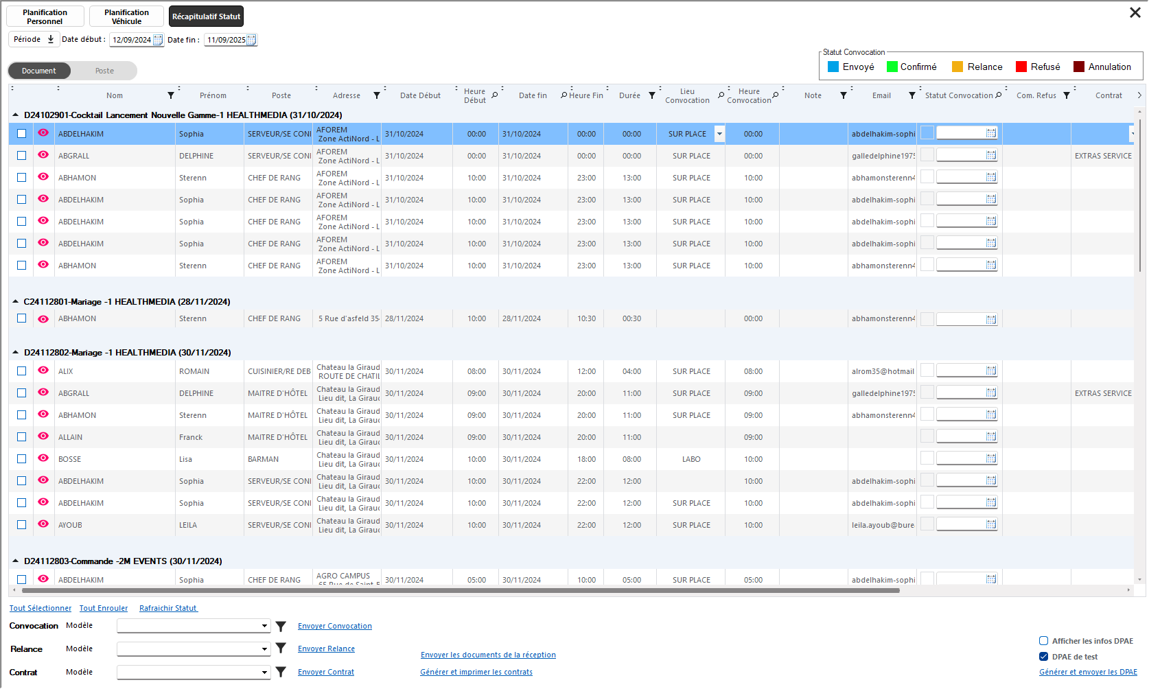Click filter icon next to Convocation Modèle dropdown
Image resolution: width=1149 pixels, height=689 pixels.
point(281,627)
